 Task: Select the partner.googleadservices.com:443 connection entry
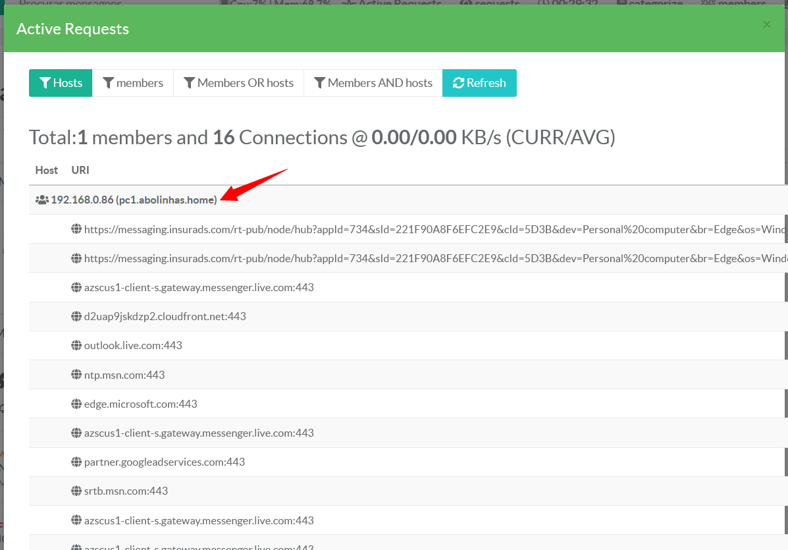[165, 462]
